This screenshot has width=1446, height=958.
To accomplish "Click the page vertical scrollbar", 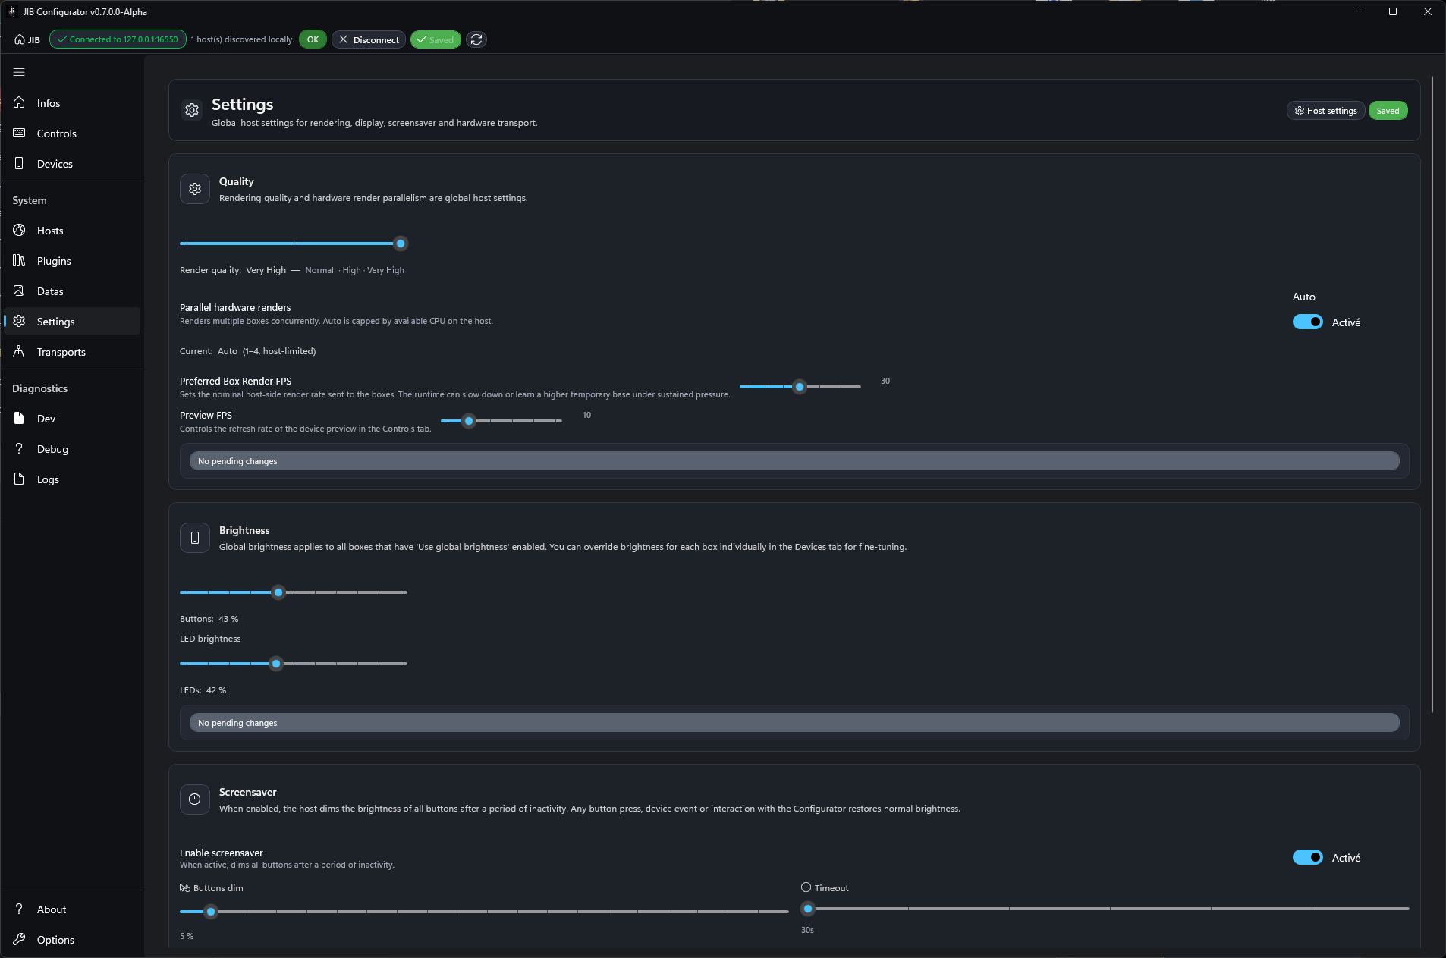I will 1432,394.
